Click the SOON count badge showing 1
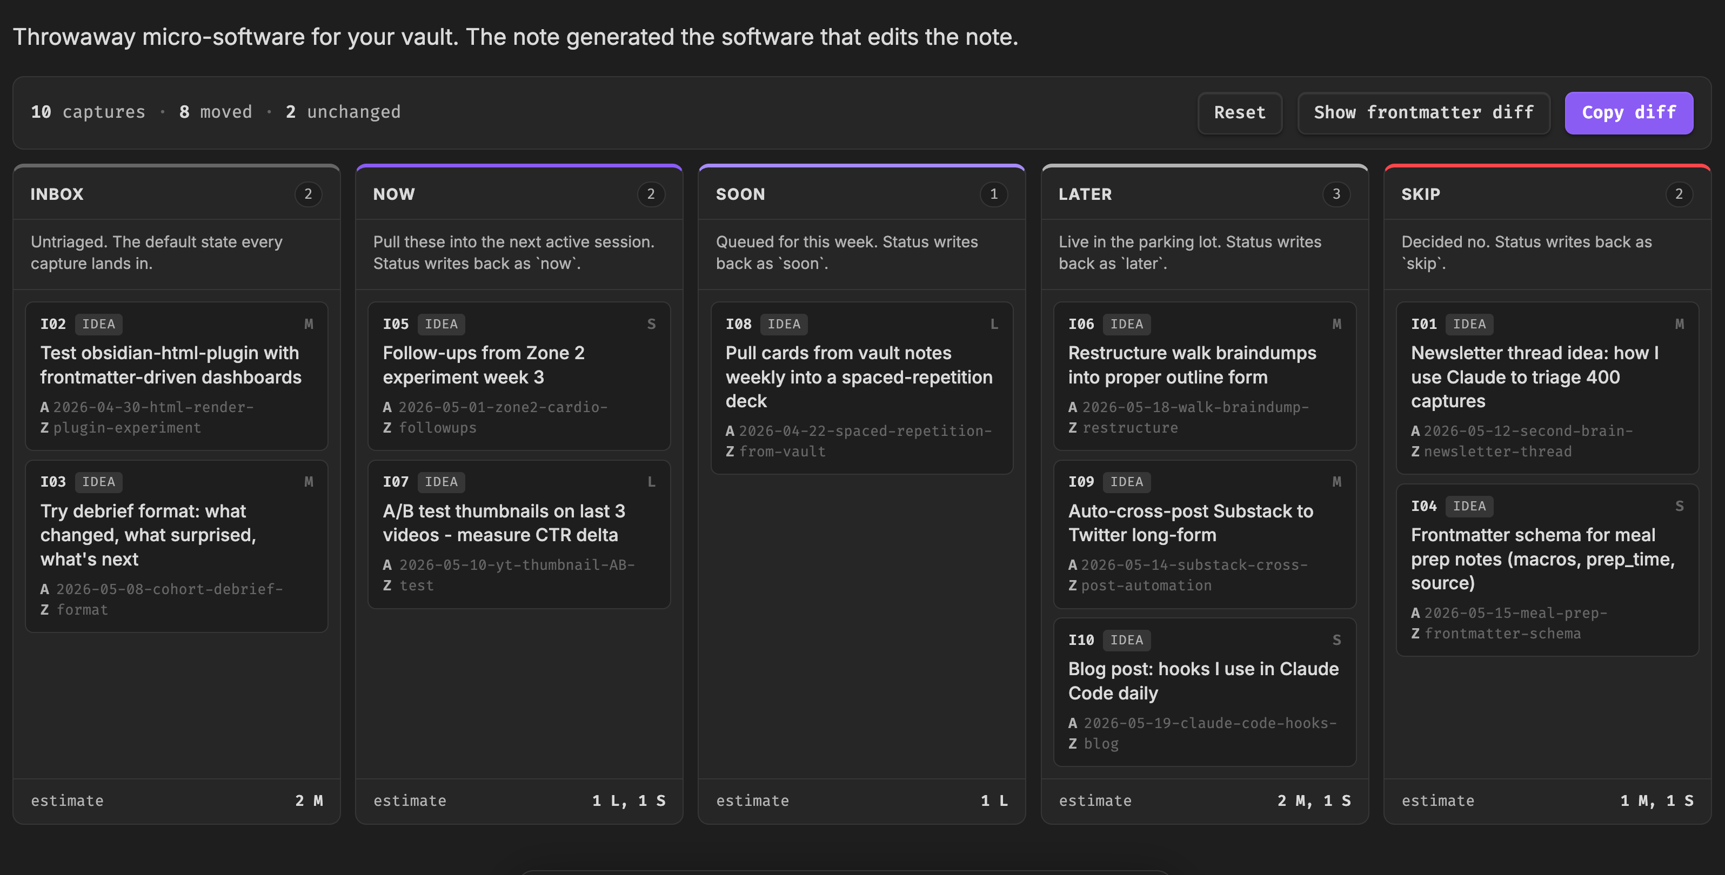The width and height of the screenshot is (1725, 875). [994, 194]
